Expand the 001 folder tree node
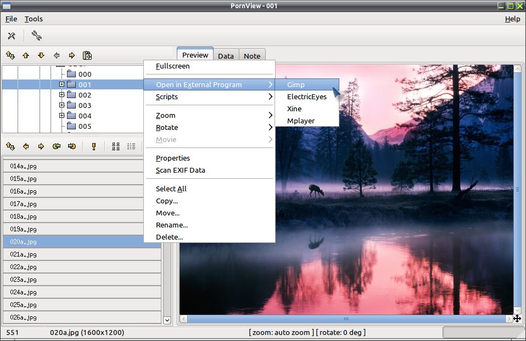526x341 pixels. (x=61, y=84)
